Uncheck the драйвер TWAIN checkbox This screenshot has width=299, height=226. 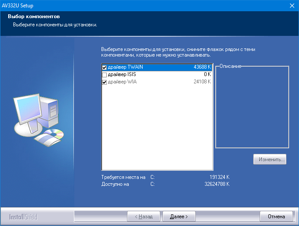coord(104,67)
